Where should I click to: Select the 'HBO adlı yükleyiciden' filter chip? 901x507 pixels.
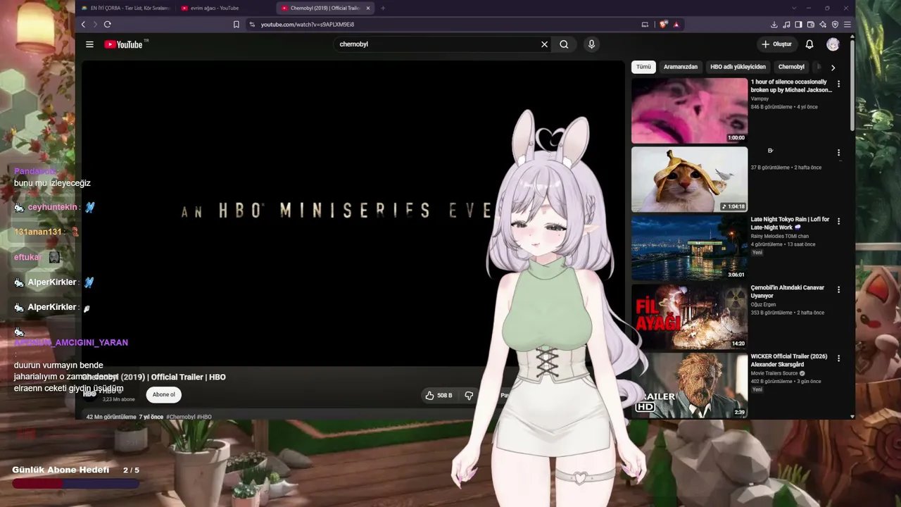(x=738, y=67)
